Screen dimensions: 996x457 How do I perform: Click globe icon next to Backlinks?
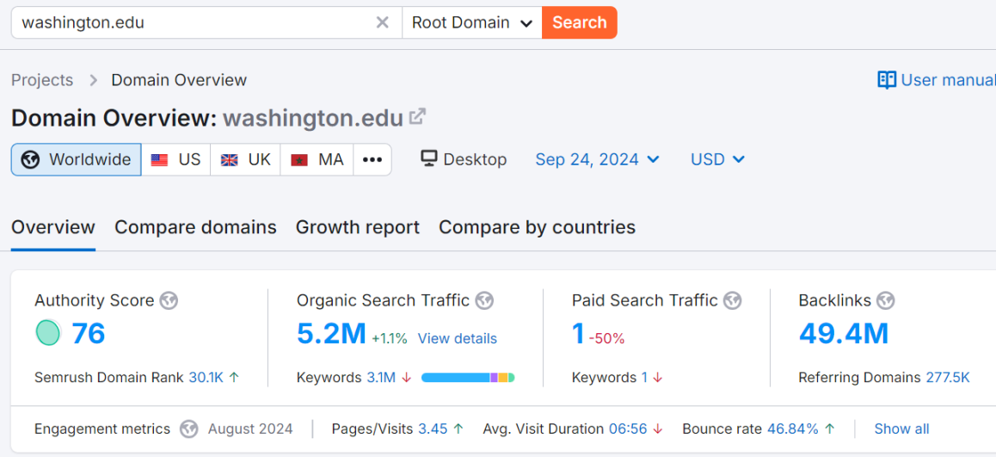pyautogui.click(x=885, y=300)
